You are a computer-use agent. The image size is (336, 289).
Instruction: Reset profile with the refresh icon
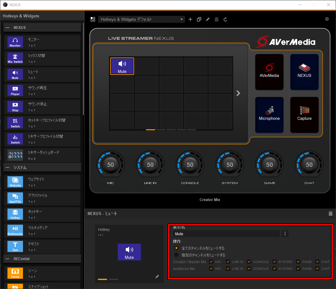(x=225, y=20)
